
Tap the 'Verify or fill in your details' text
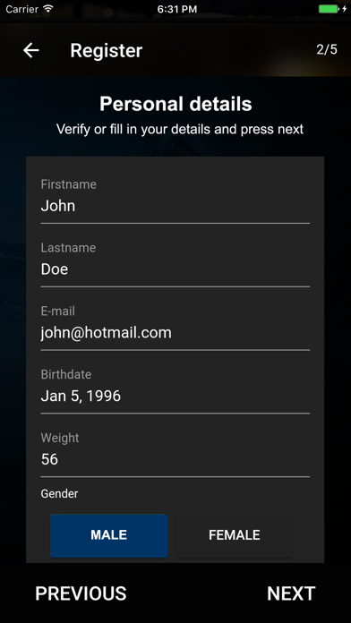(x=180, y=129)
